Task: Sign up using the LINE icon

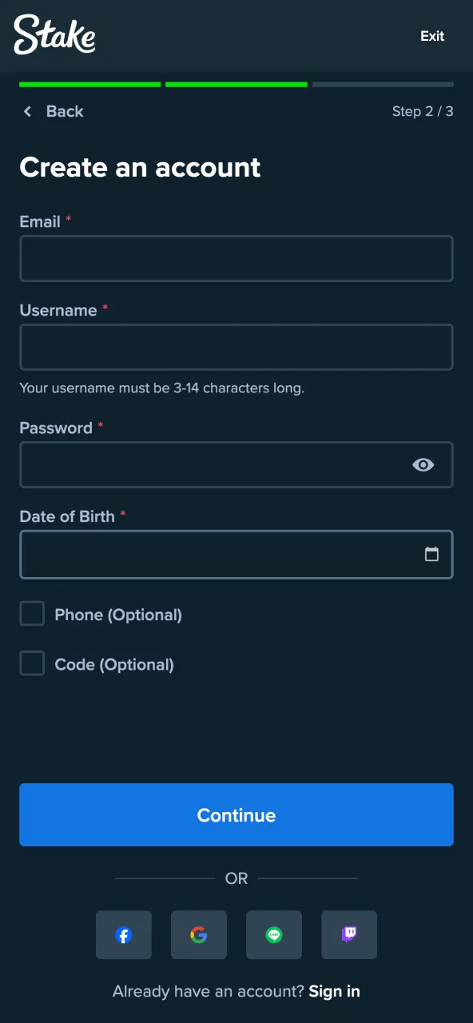Action: pos(274,934)
